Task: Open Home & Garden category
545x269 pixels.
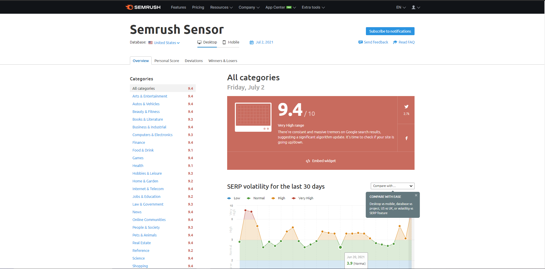Action: (145, 181)
